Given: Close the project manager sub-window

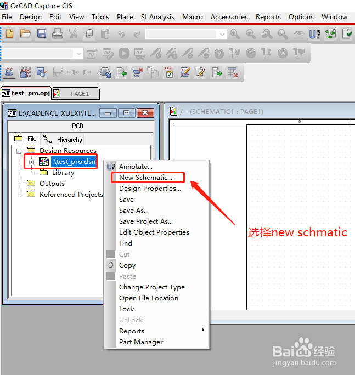Looking at the screenshot, I should click(145, 113).
